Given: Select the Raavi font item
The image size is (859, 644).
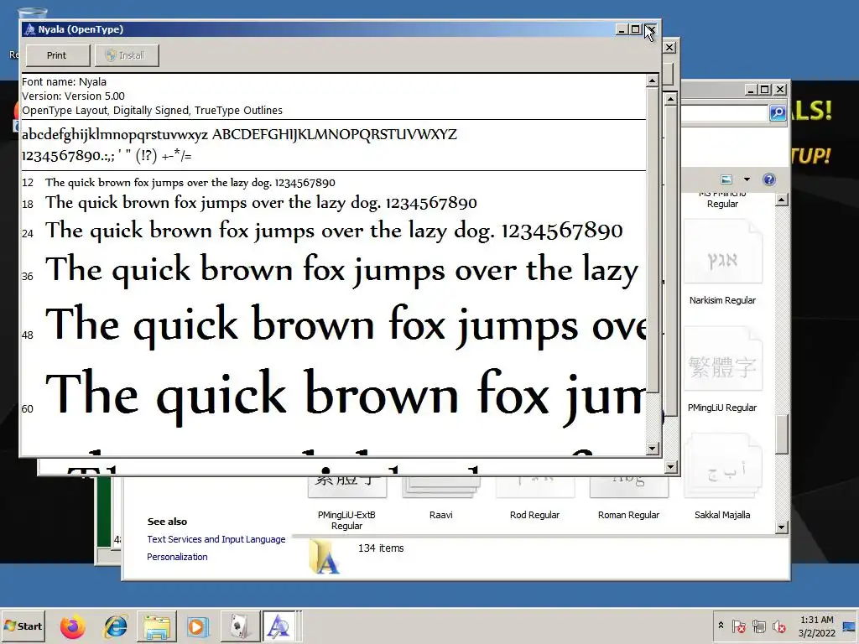Looking at the screenshot, I should pyautogui.click(x=441, y=497).
